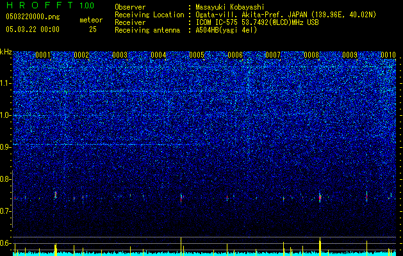Image resolution: width=403 pixels, height=256 pixels.
Task: Click the 1.0 kHz axis tick label
Action: click(x=5, y=115)
